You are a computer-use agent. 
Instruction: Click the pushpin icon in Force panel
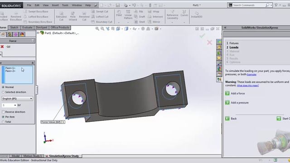tap(8, 47)
